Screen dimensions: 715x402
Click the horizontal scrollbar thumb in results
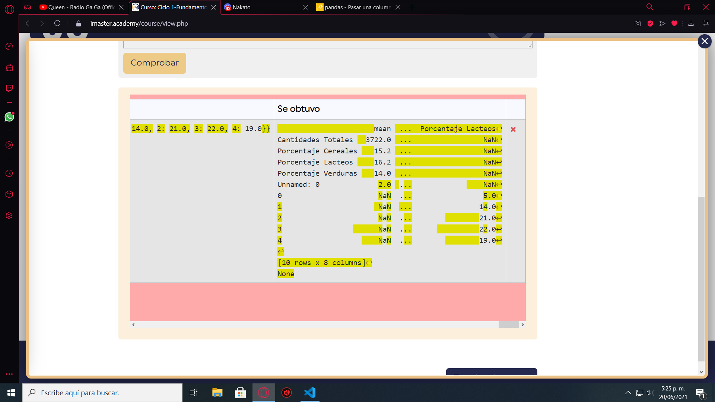[509, 325]
